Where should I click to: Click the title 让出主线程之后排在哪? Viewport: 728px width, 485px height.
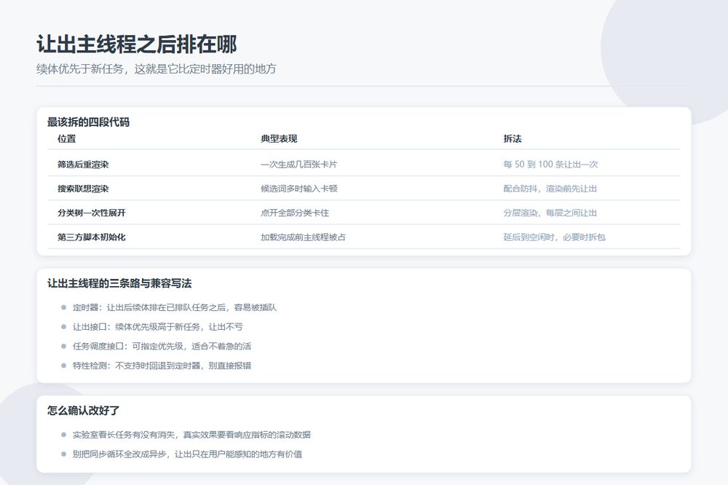coord(137,44)
